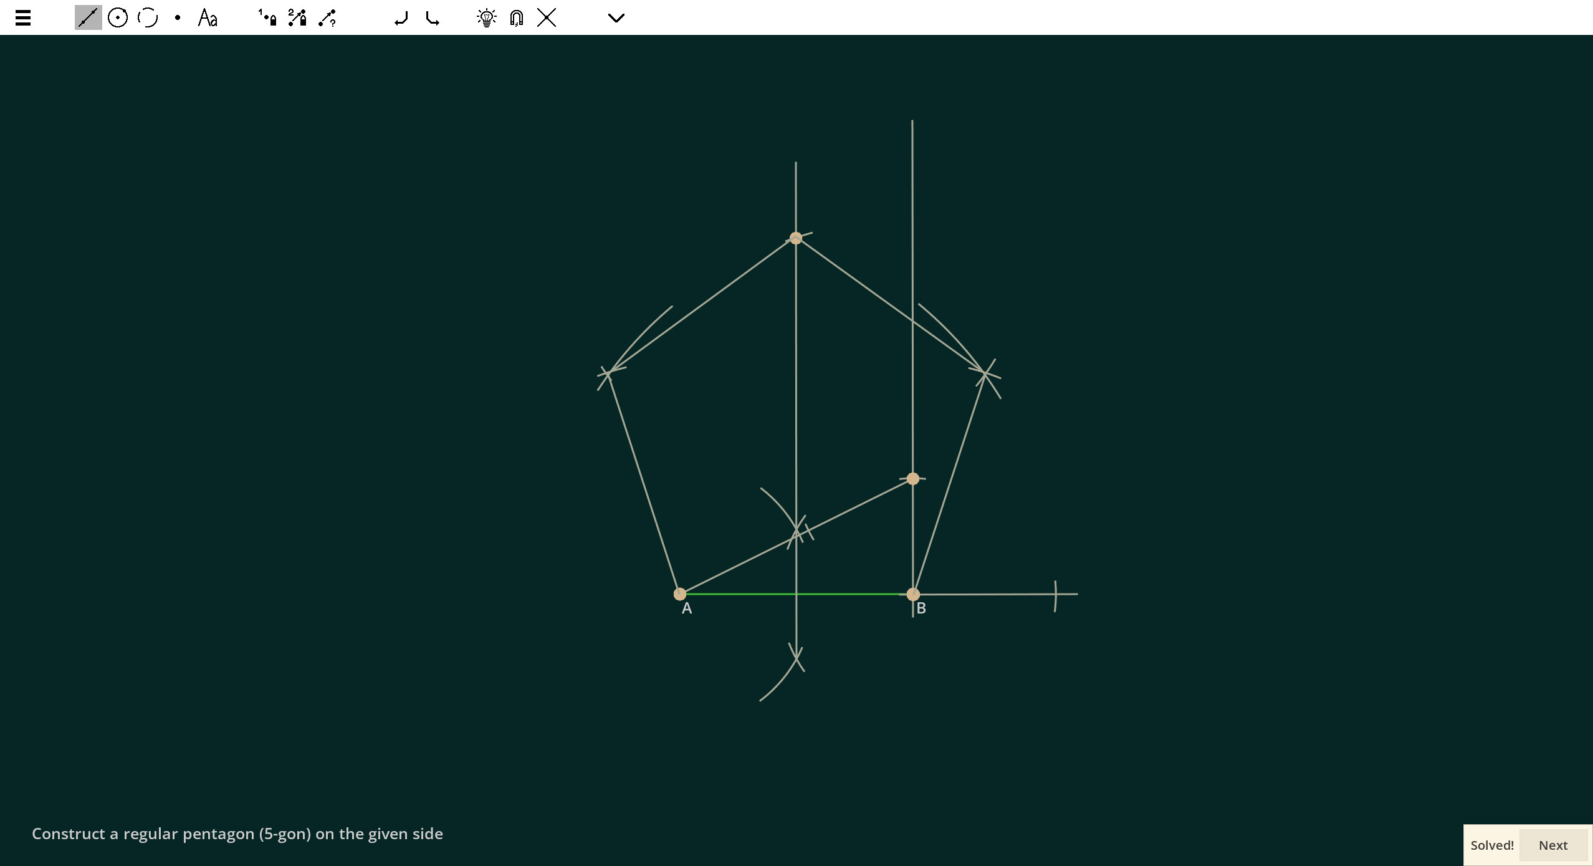The image size is (1593, 866).
Task: Select the Circle tool
Action: point(118,17)
